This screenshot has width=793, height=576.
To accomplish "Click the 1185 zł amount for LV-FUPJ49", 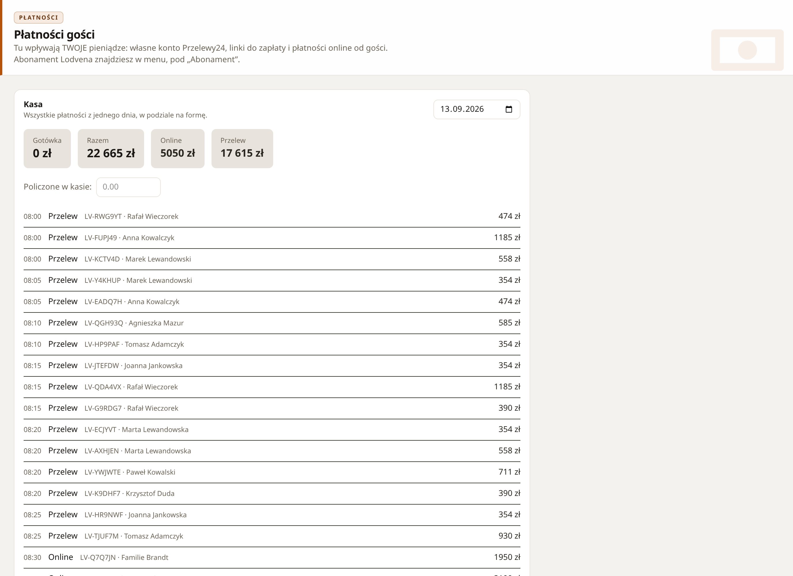I will 507,237.
